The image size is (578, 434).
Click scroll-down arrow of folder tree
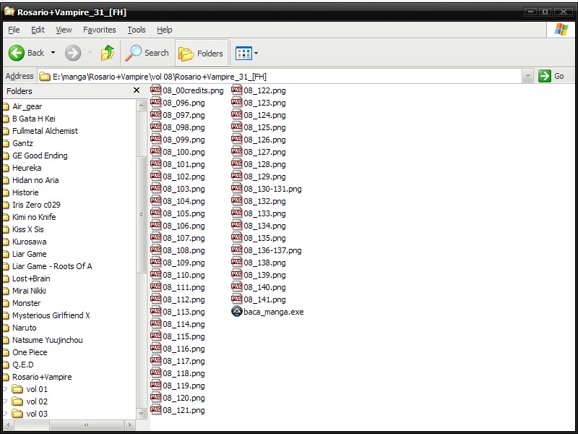[141, 414]
